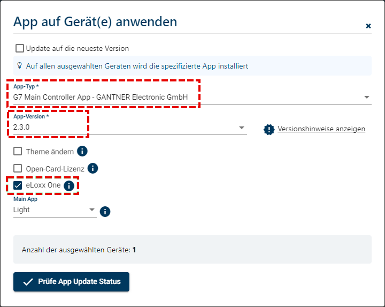The width and height of the screenshot is (385, 307).
Task: Click the hint text about spezifizierte App
Action: pyautogui.click(x=137, y=66)
